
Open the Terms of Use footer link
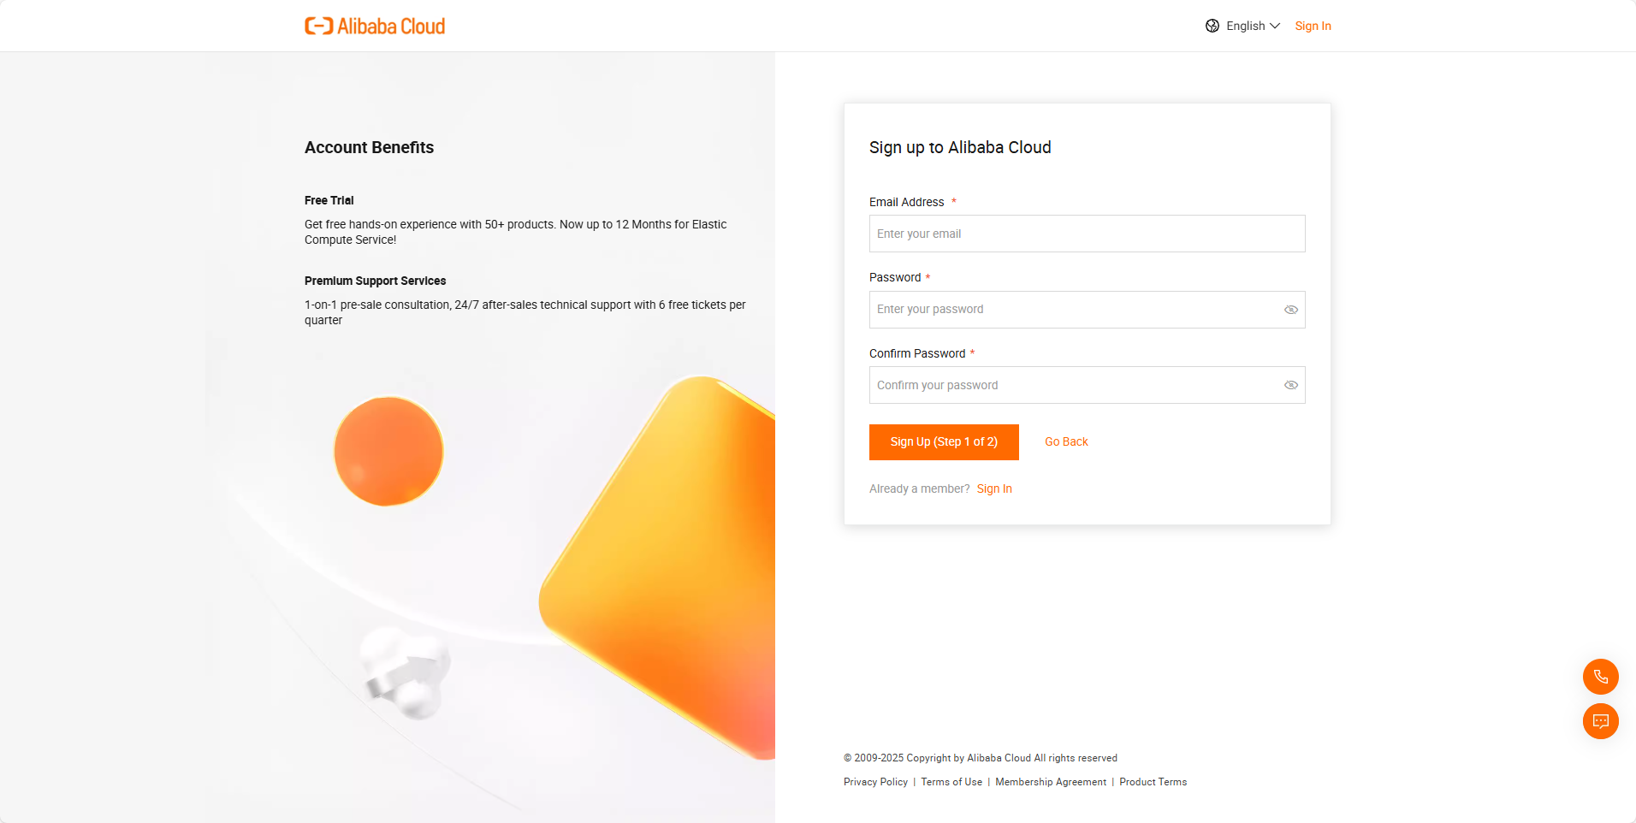coord(951,782)
